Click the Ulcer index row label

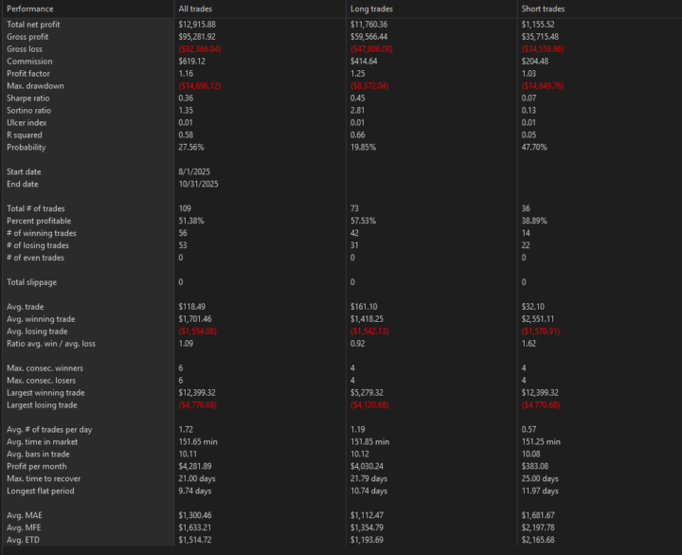(27, 123)
